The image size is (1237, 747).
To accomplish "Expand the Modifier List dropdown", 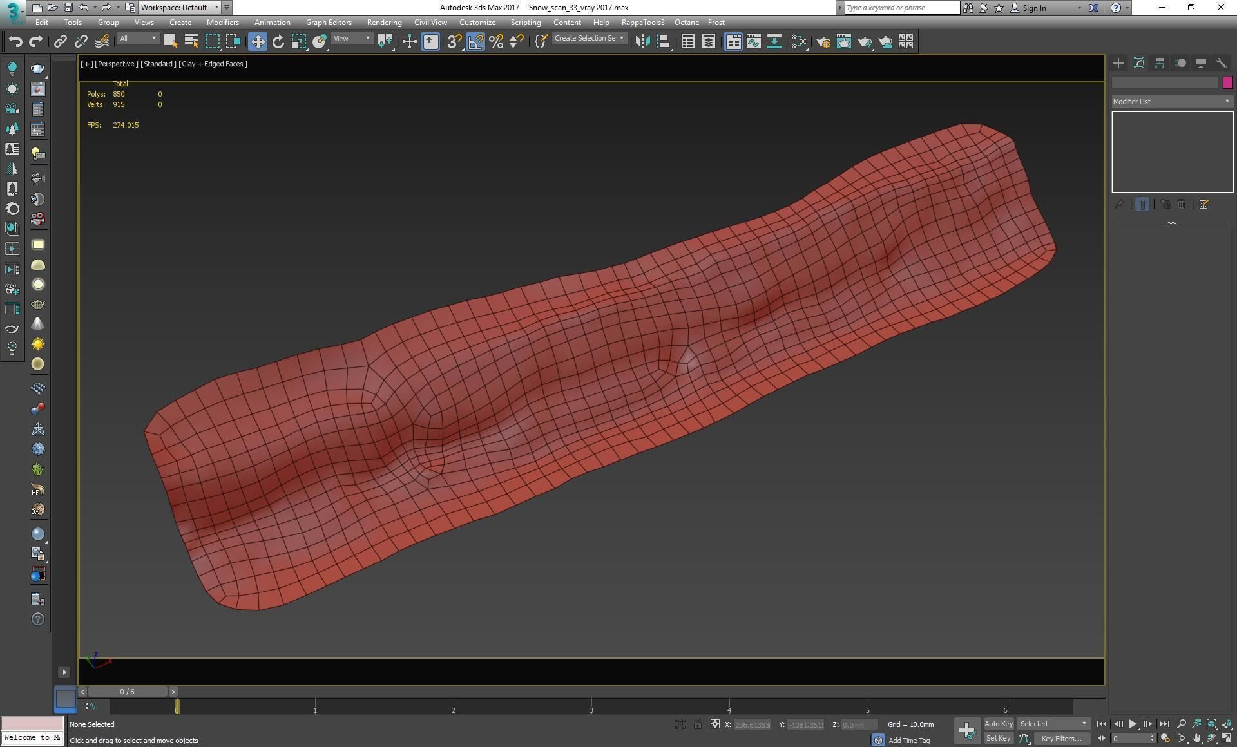I will [1171, 102].
